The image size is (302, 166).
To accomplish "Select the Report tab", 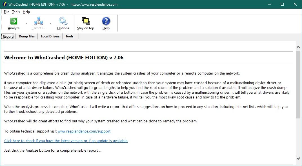I will pos(8,36).
